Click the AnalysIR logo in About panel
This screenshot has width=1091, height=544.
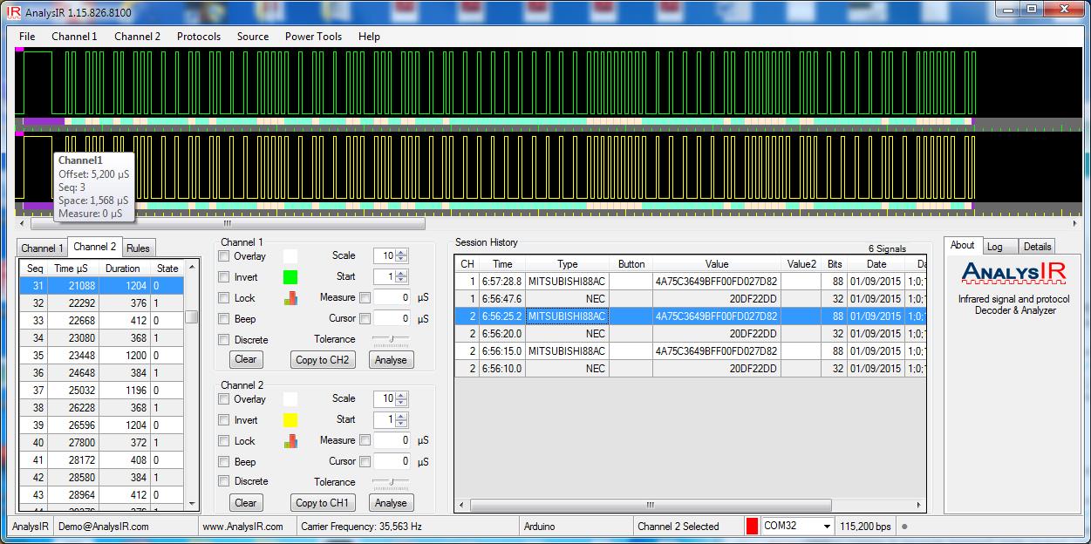(1013, 273)
